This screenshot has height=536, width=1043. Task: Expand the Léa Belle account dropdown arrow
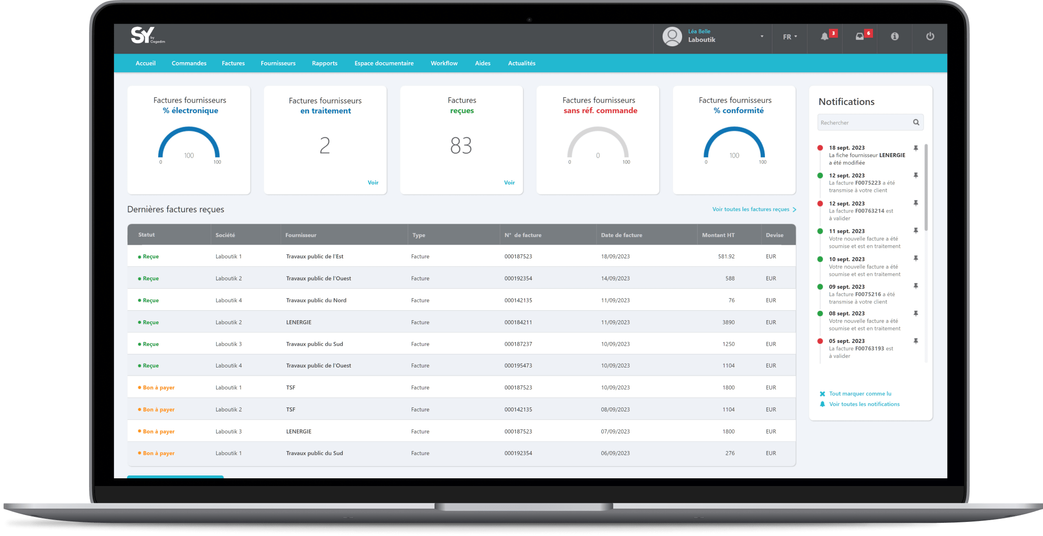click(762, 36)
